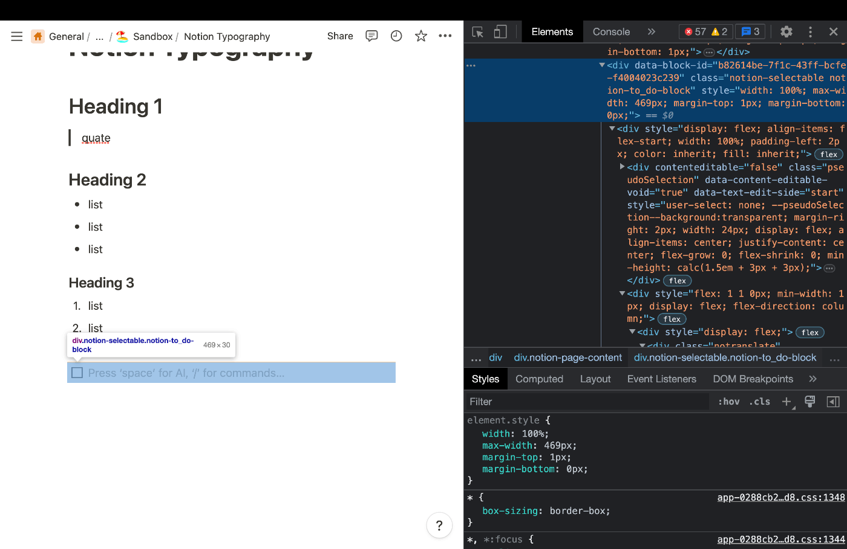Show the 57 errors counter
The width and height of the screenshot is (847, 549).
(x=695, y=32)
